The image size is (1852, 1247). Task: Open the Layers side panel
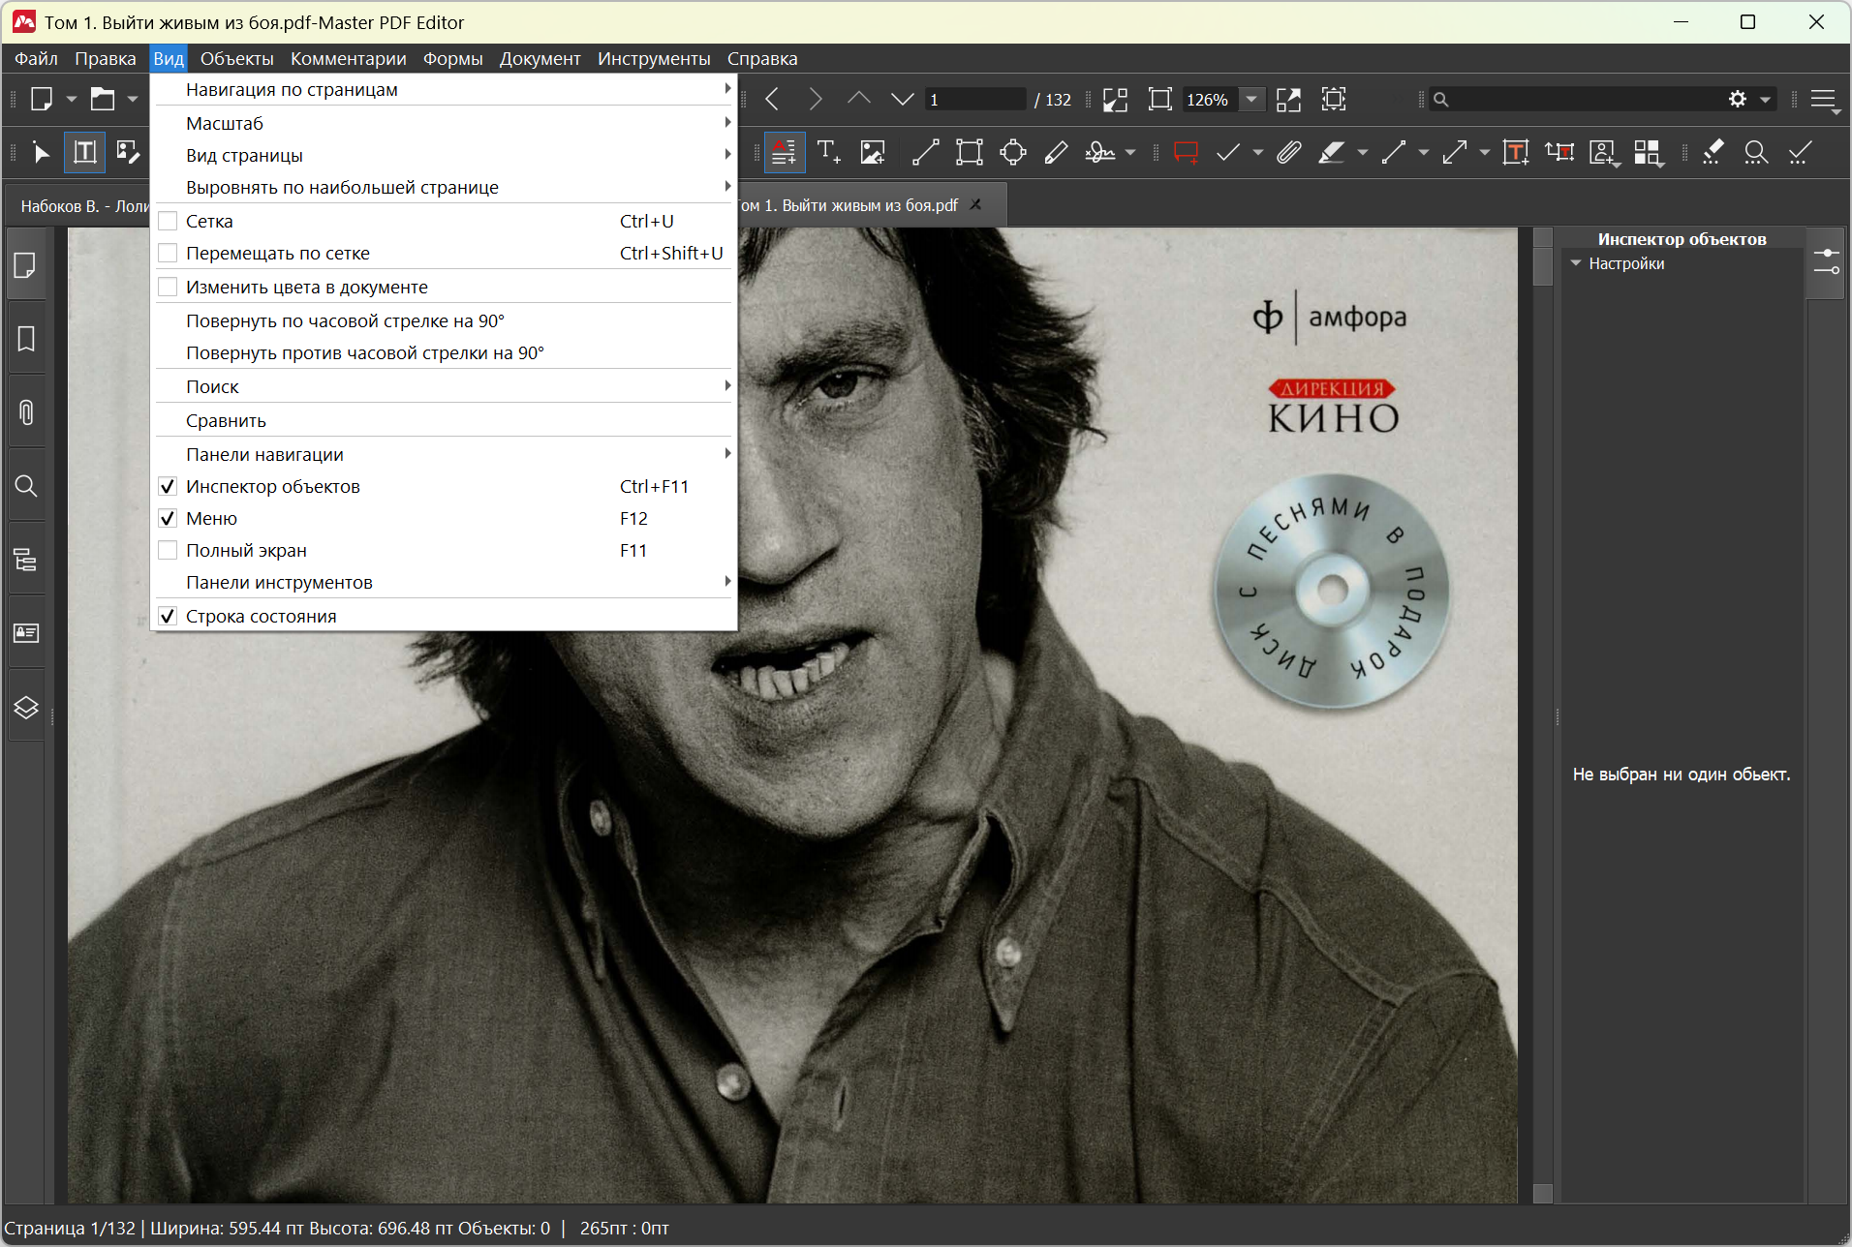pos(26,707)
